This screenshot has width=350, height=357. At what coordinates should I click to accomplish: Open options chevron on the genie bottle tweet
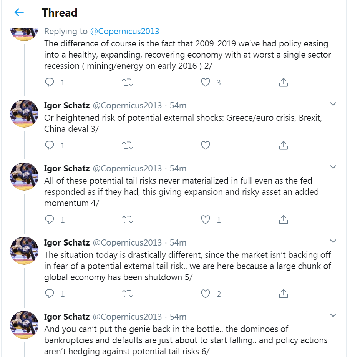[333, 315]
